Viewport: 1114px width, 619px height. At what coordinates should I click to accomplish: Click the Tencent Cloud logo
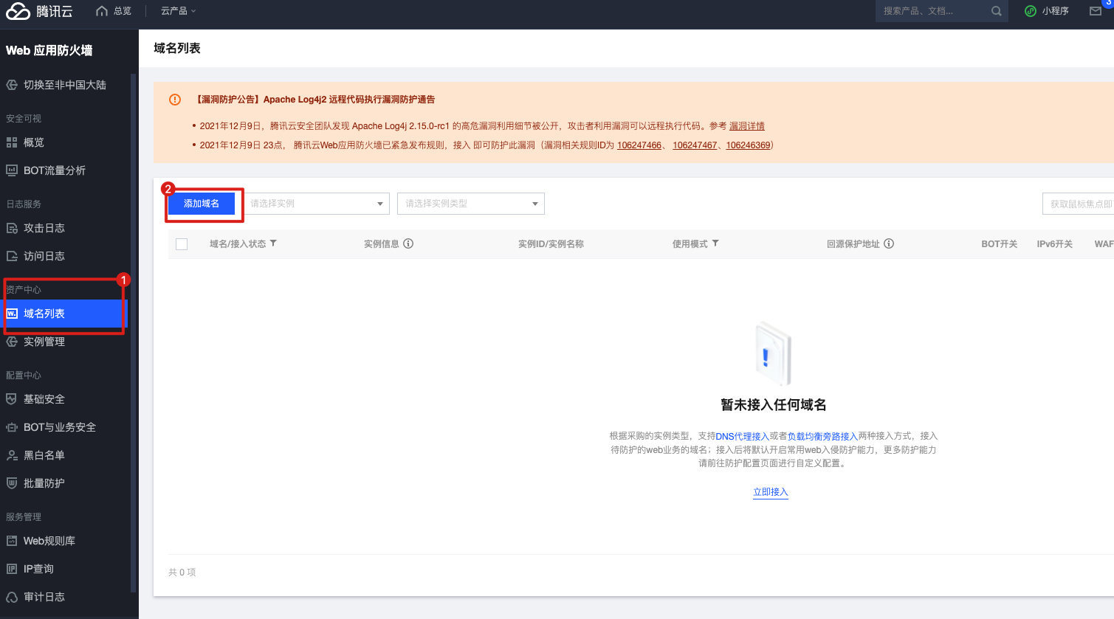(39, 11)
